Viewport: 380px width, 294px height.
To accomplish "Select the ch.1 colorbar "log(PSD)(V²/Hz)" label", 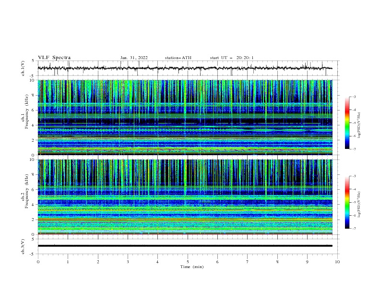I will [359, 125].
